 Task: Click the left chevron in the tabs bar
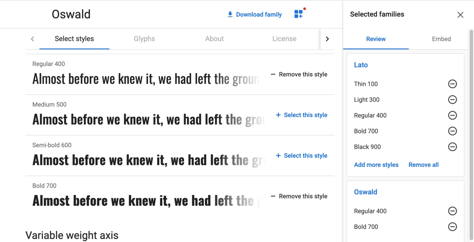point(32,39)
